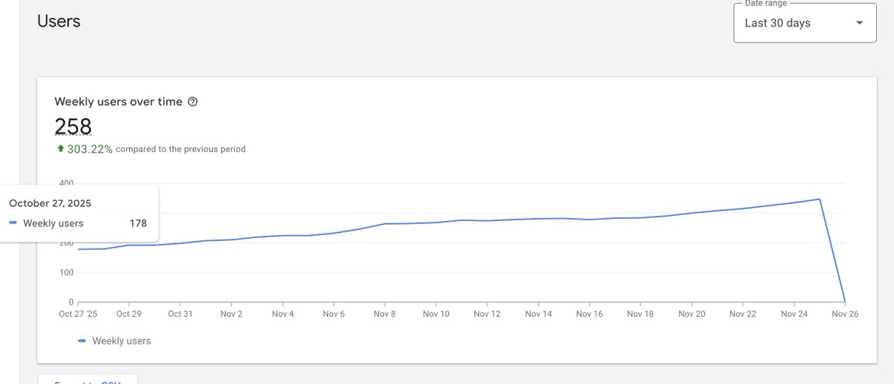Viewport: 894px width, 384px height.
Task: Toggle the Weekly users legend entry
Action: click(x=114, y=341)
